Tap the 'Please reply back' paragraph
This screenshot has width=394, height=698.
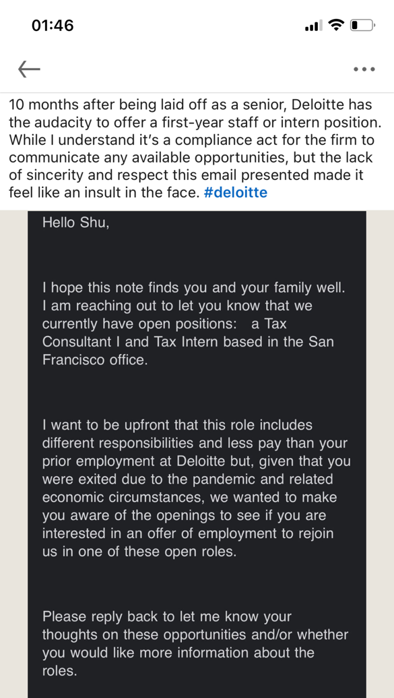(195, 643)
